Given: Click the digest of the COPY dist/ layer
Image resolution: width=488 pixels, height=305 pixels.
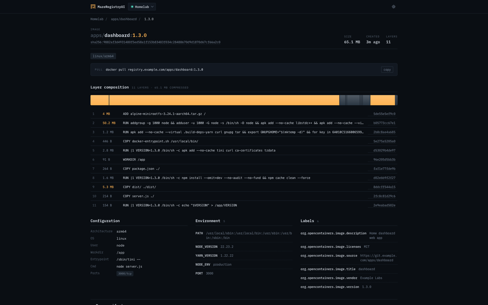Looking at the screenshot, I should coord(384,187).
